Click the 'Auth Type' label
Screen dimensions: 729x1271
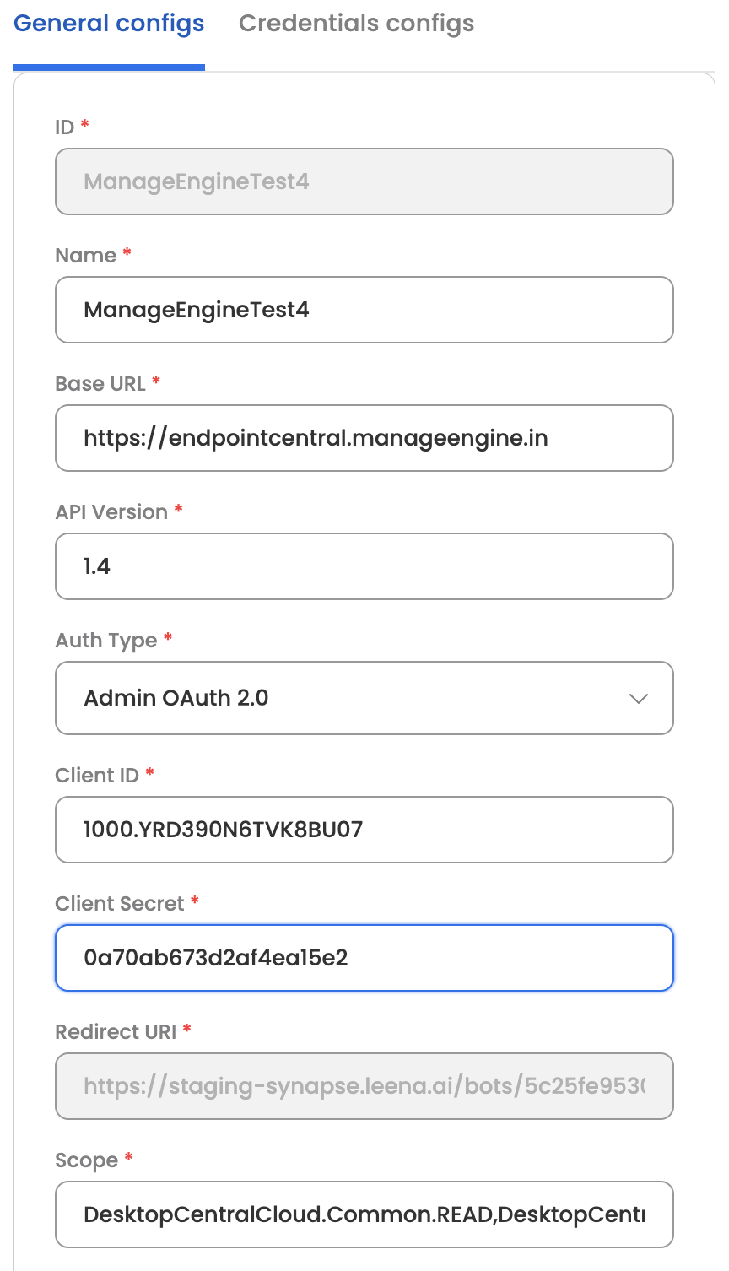[106, 641]
